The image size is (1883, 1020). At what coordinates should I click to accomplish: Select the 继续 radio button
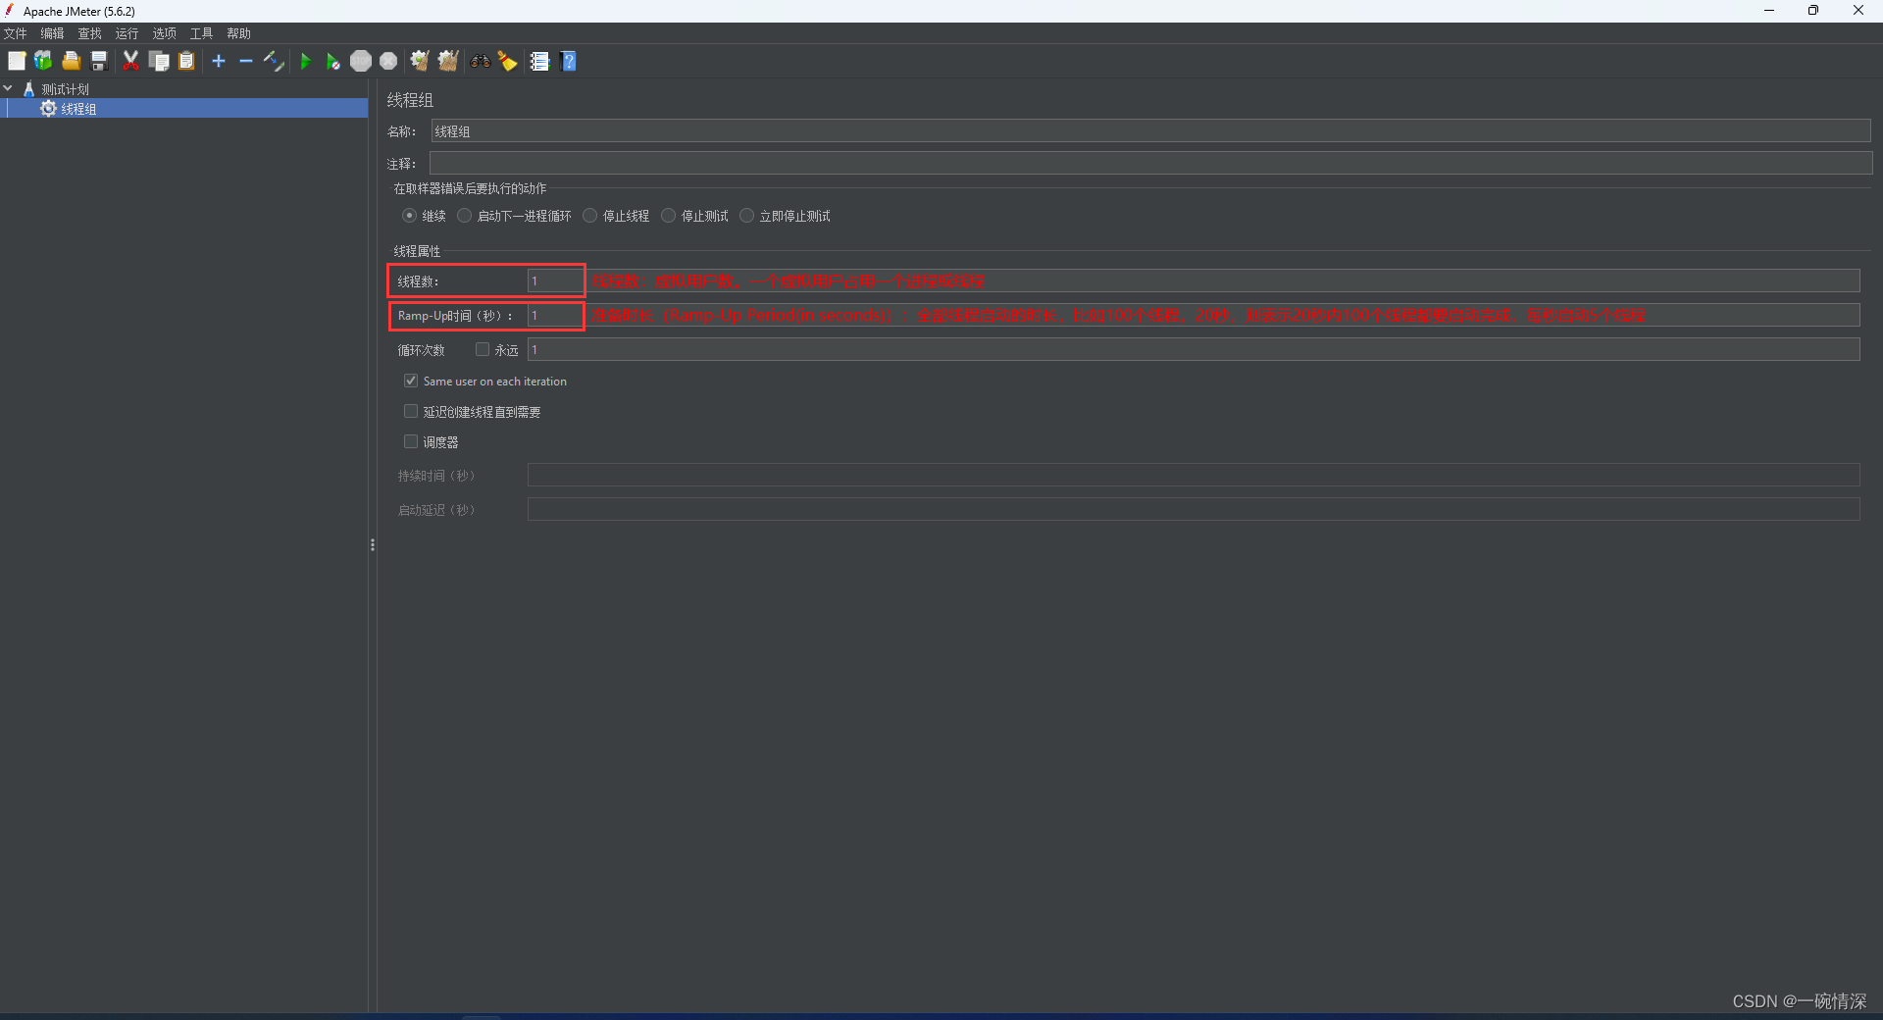(409, 216)
